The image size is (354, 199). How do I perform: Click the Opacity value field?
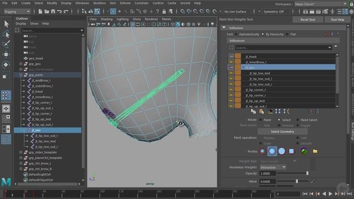point(268,173)
